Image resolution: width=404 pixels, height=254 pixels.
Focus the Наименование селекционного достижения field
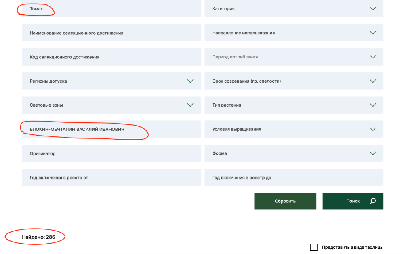point(111,33)
